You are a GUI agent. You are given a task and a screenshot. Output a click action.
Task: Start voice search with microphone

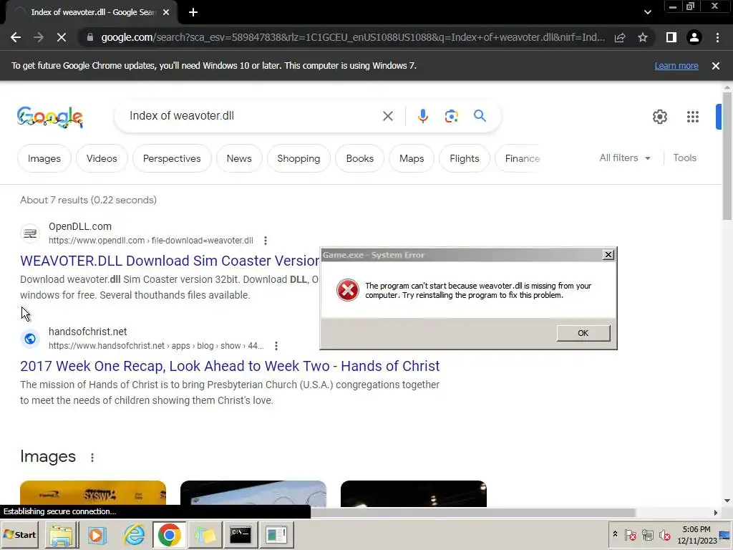pos(423,116)
